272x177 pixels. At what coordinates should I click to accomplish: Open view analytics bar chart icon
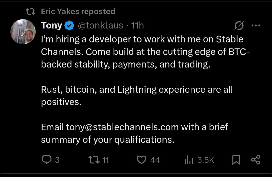click(189, 160)
